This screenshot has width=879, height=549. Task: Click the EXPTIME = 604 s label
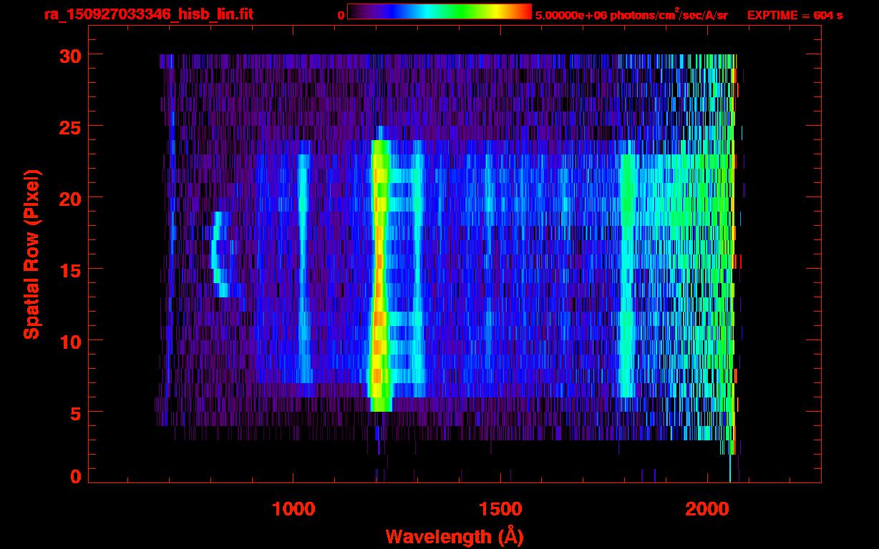point(795,14)
